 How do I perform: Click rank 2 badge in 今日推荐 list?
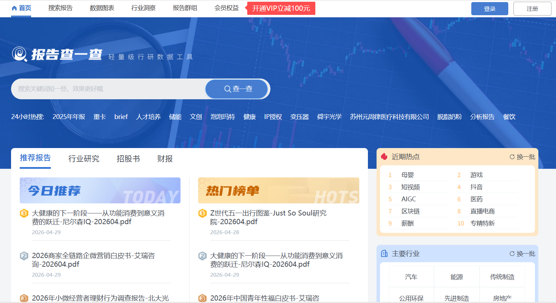coord(24,256)
